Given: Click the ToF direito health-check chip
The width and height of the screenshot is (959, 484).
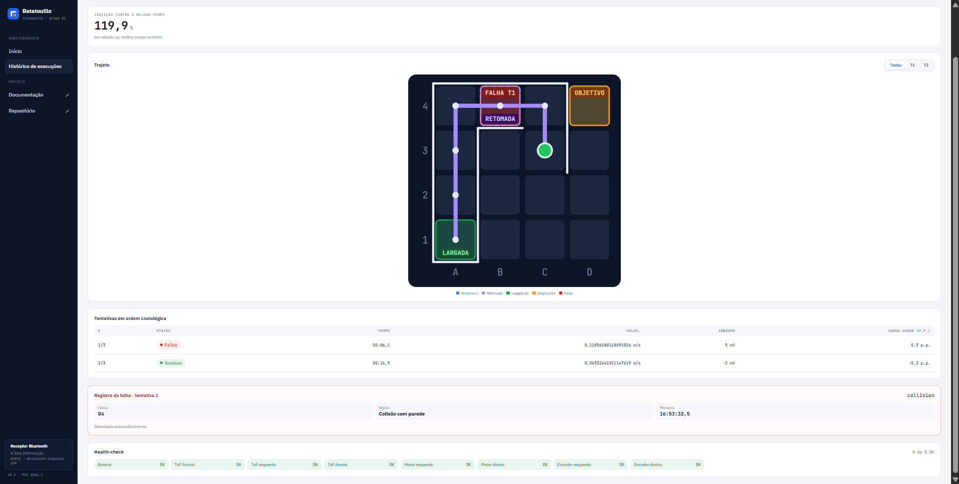Looking at the screenshot, I should point(361,464).
